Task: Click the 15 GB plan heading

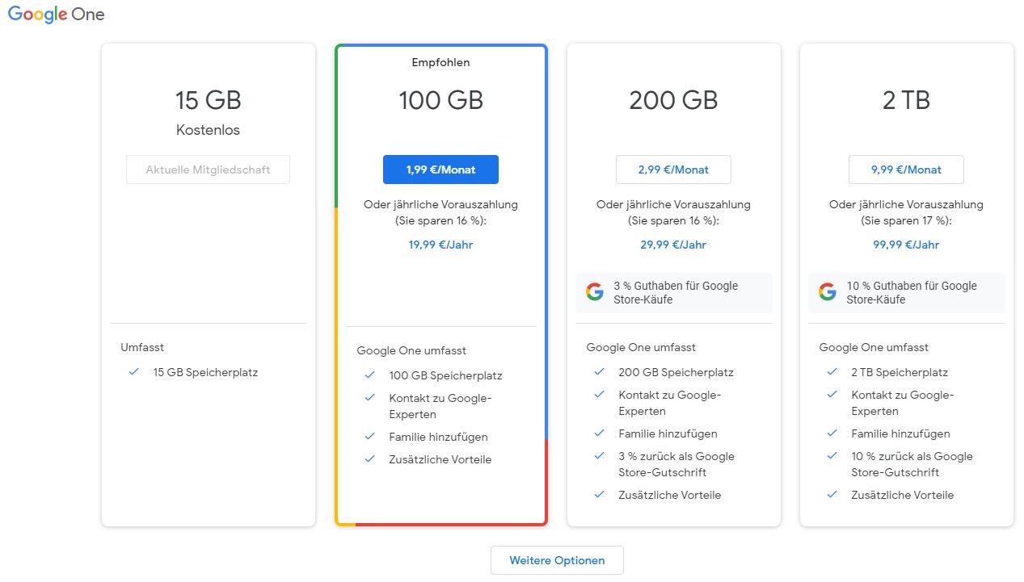Action: pyautogui.click(x=208, y=100)
